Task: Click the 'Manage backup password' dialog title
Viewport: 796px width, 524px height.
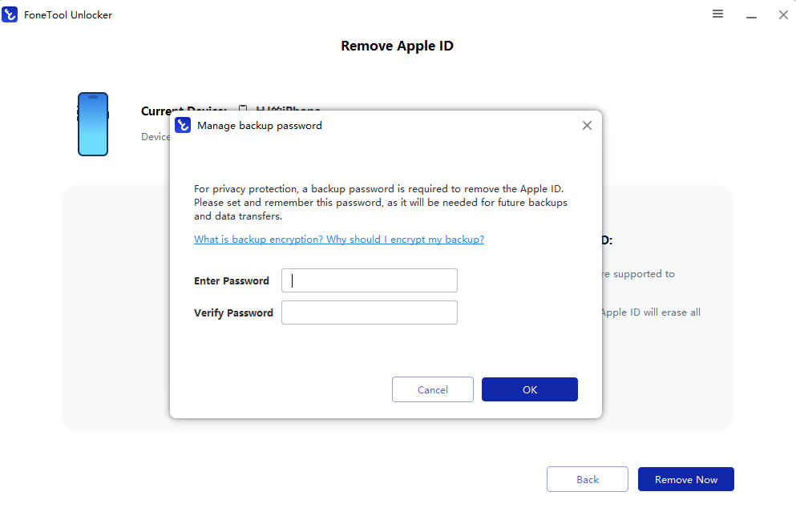Action: (x=260, y=125)
